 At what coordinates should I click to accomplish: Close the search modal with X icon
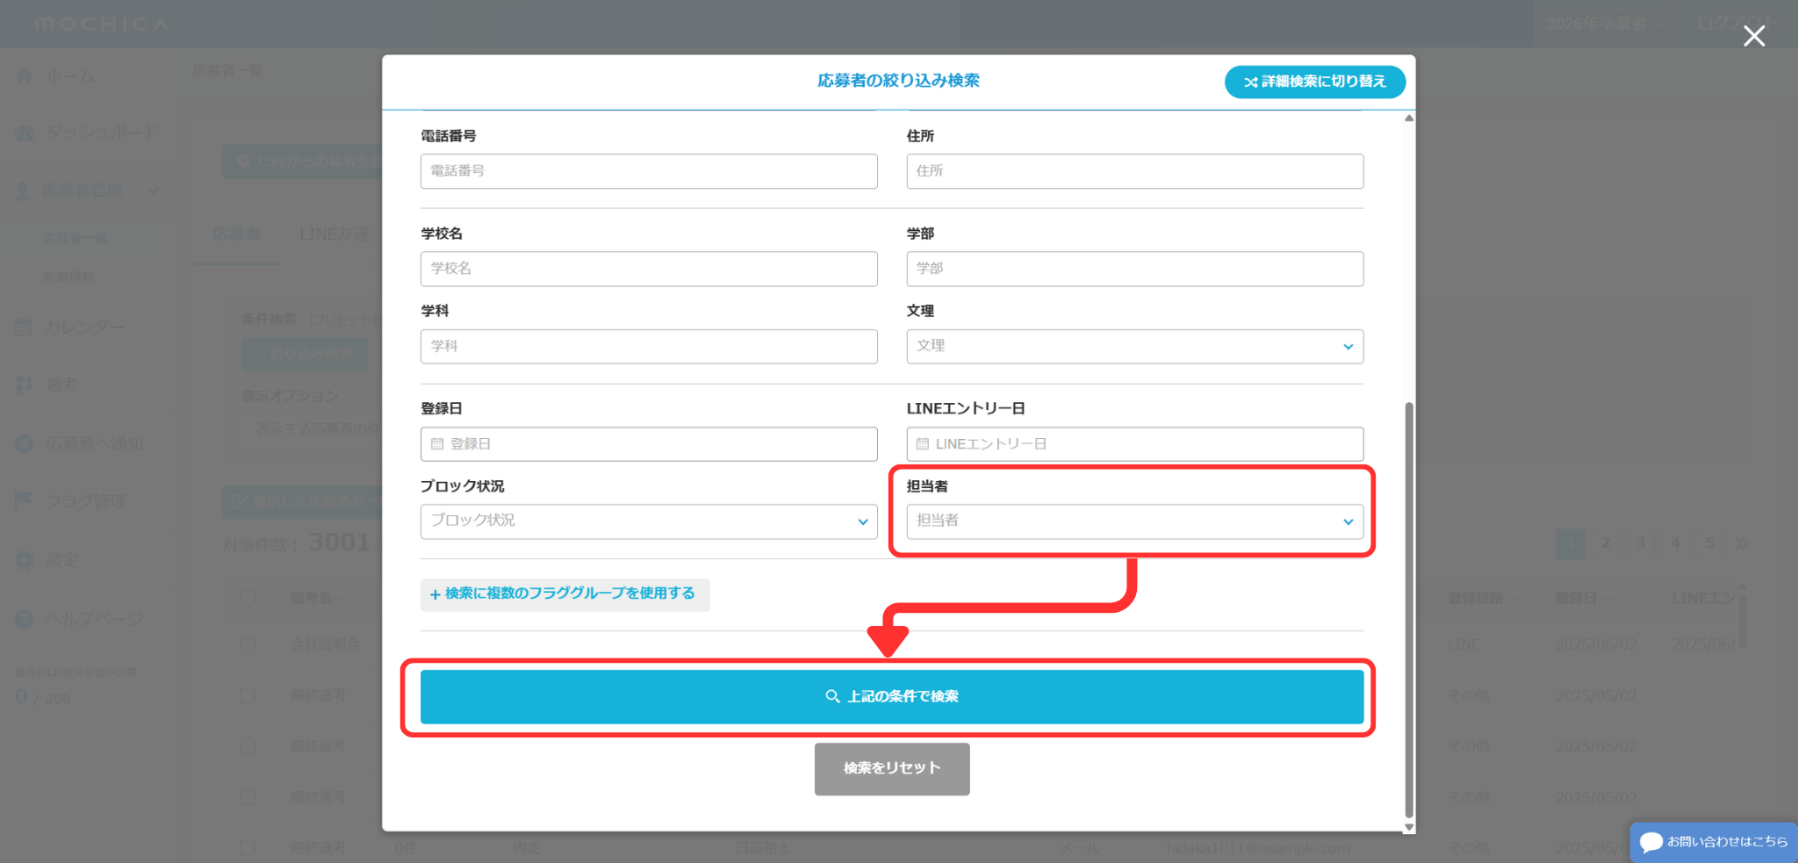click(1753, 36)
